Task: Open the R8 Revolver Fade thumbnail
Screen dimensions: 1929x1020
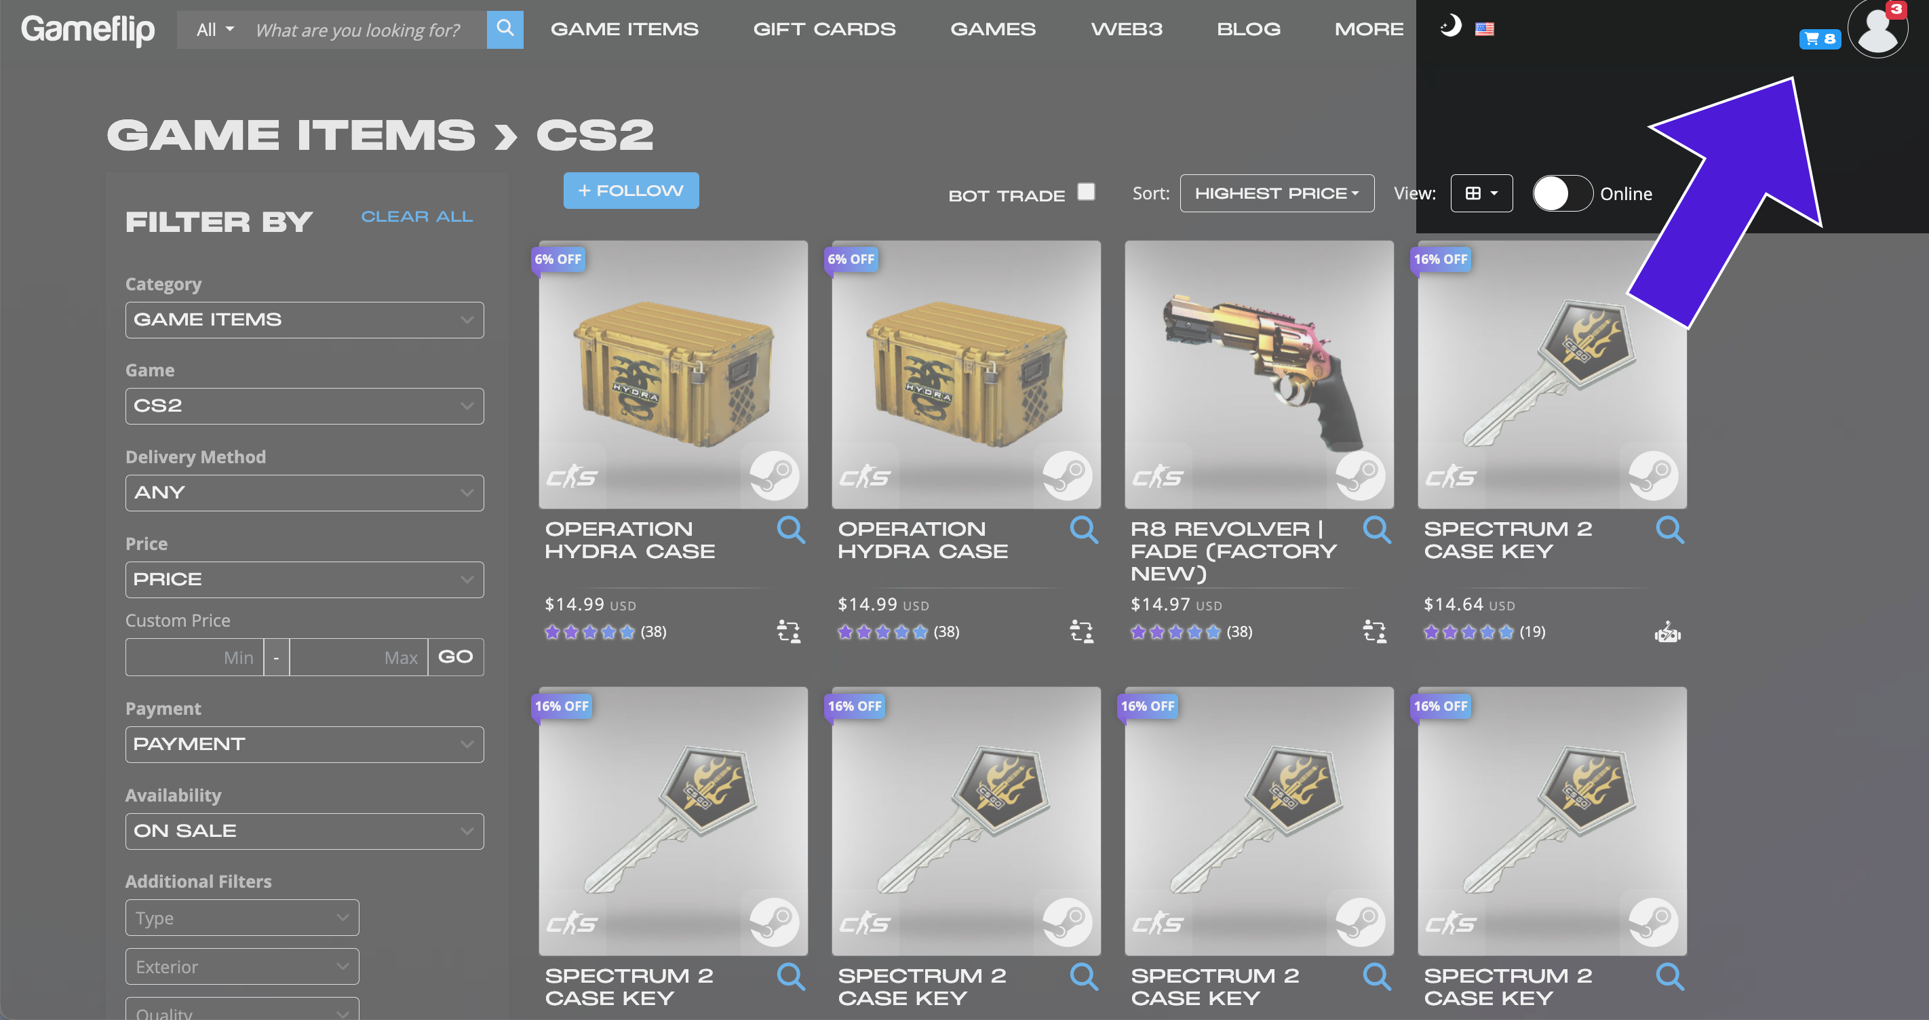Action: 1259,374
